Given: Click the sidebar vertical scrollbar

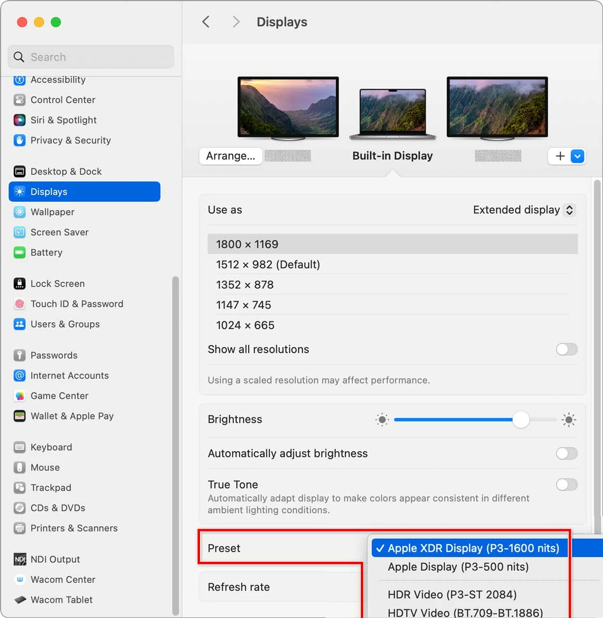Looking at the screenshot, I should [175, 446].
